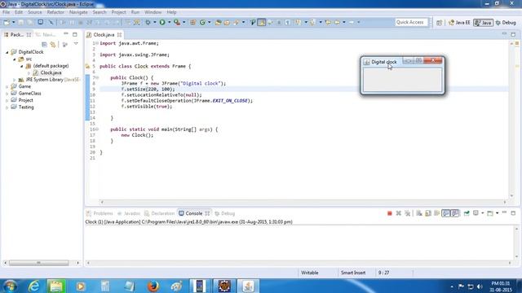Viewport: 522px width, 293px height.
Task: Open the File menu
Action: 6,12
